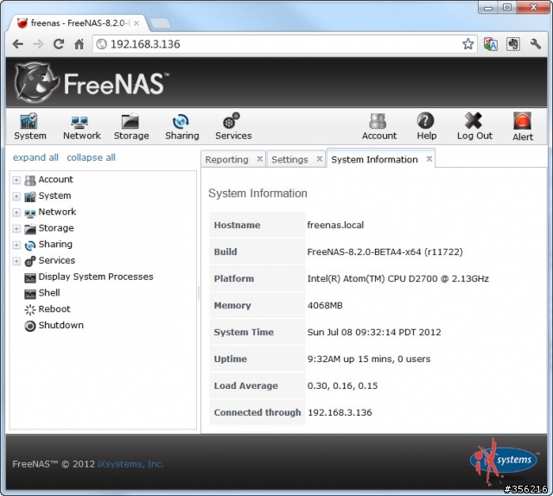553x496 pixels.
Task: Bookmark the page with the star icon
Action: [x=468, y=44]
